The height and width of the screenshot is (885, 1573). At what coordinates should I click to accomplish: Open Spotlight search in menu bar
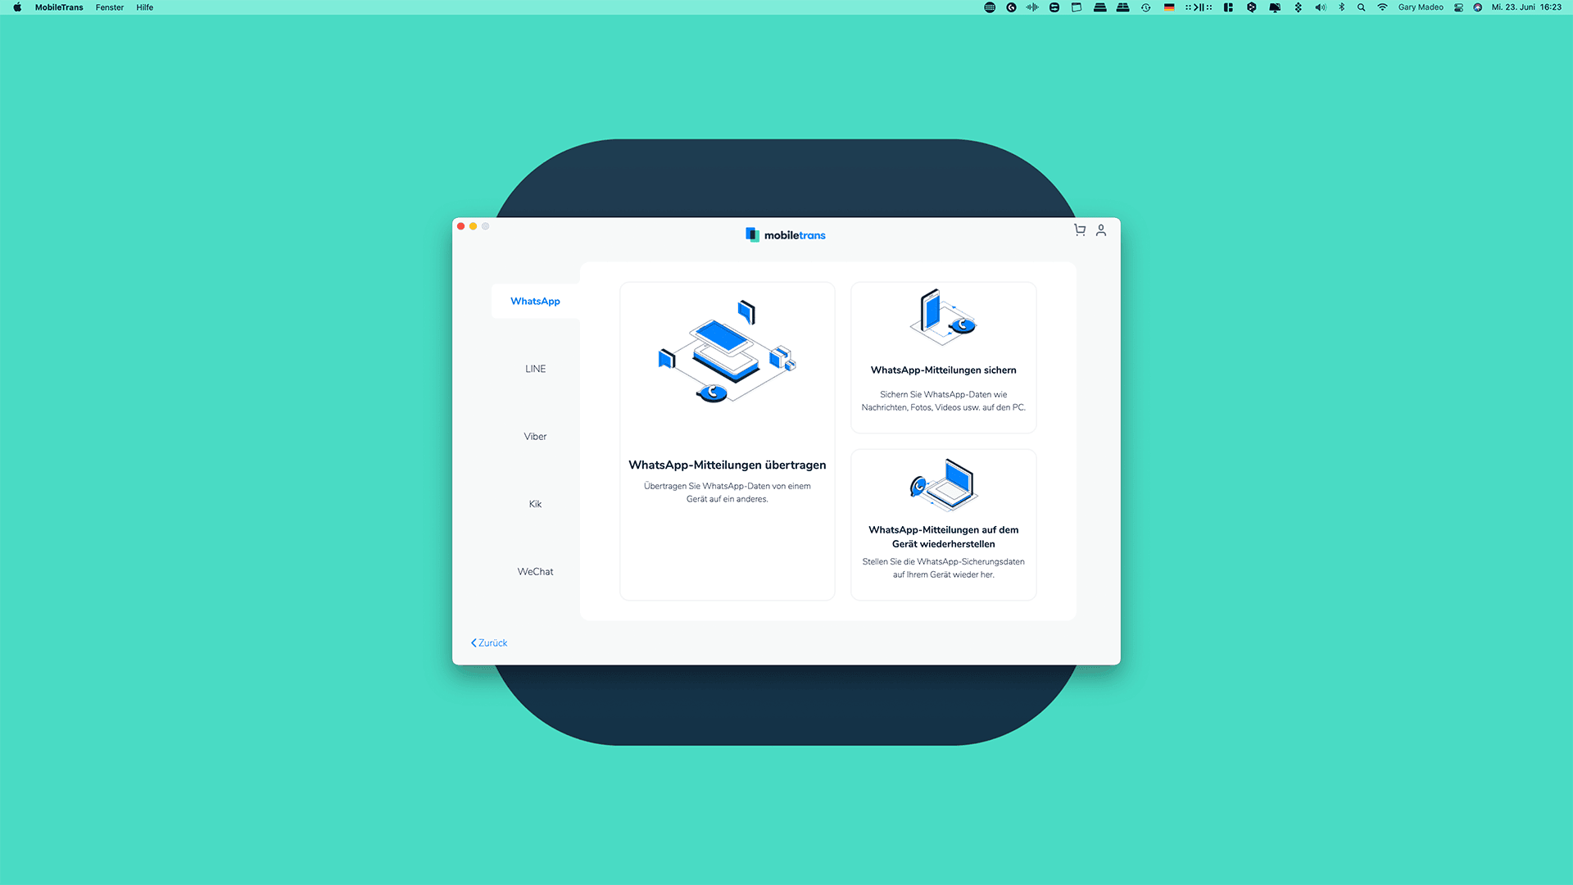[x=1362, y=7]
